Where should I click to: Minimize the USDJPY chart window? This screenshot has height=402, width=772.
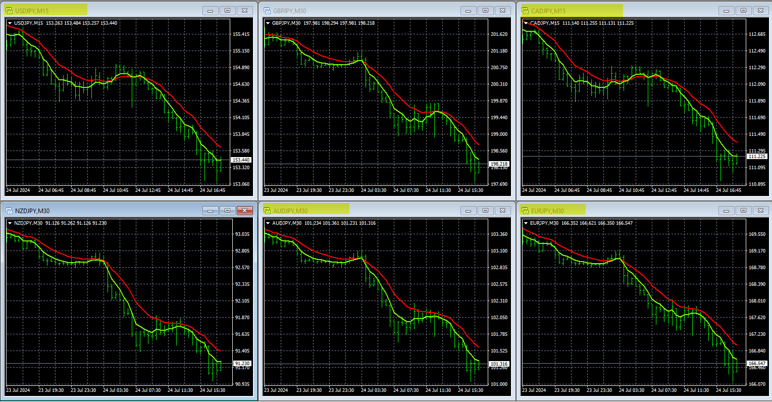(x=211, y=11)
